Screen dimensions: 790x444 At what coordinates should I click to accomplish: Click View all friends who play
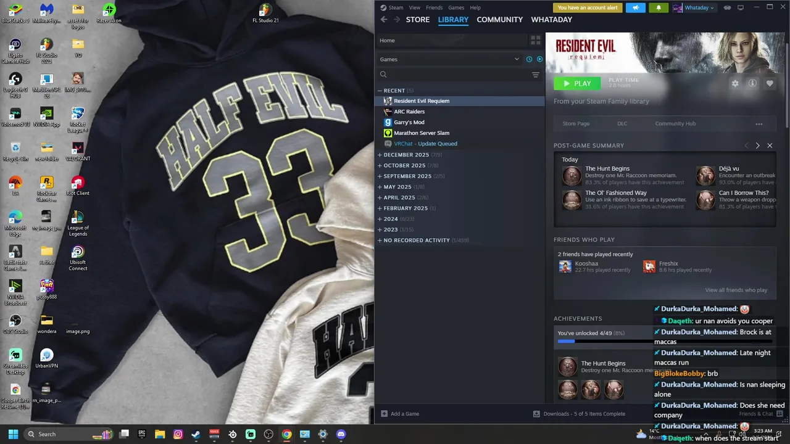pos(736,290)
